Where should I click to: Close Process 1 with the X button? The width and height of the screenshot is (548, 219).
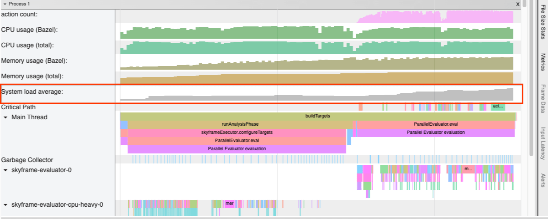tap(517, 4)
